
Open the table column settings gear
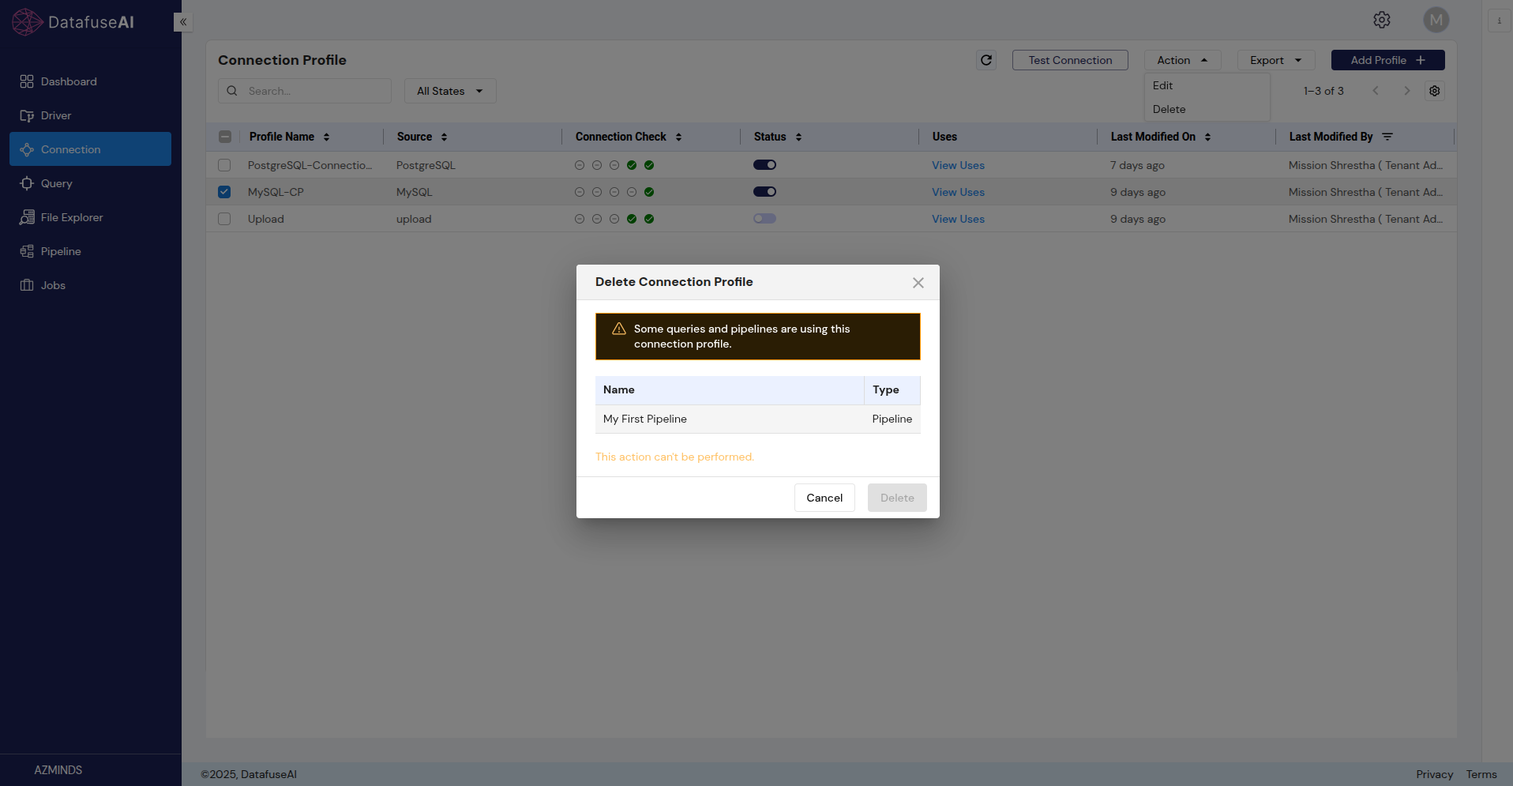point(1435,91)
